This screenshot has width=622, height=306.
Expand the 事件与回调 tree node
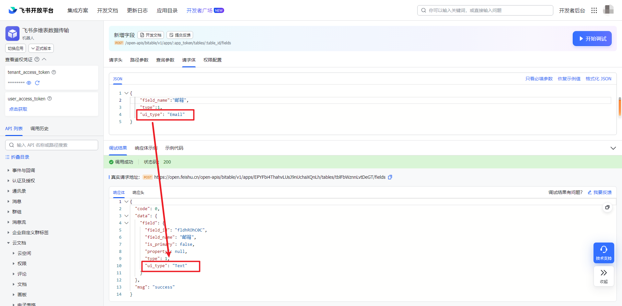point(8,170)
